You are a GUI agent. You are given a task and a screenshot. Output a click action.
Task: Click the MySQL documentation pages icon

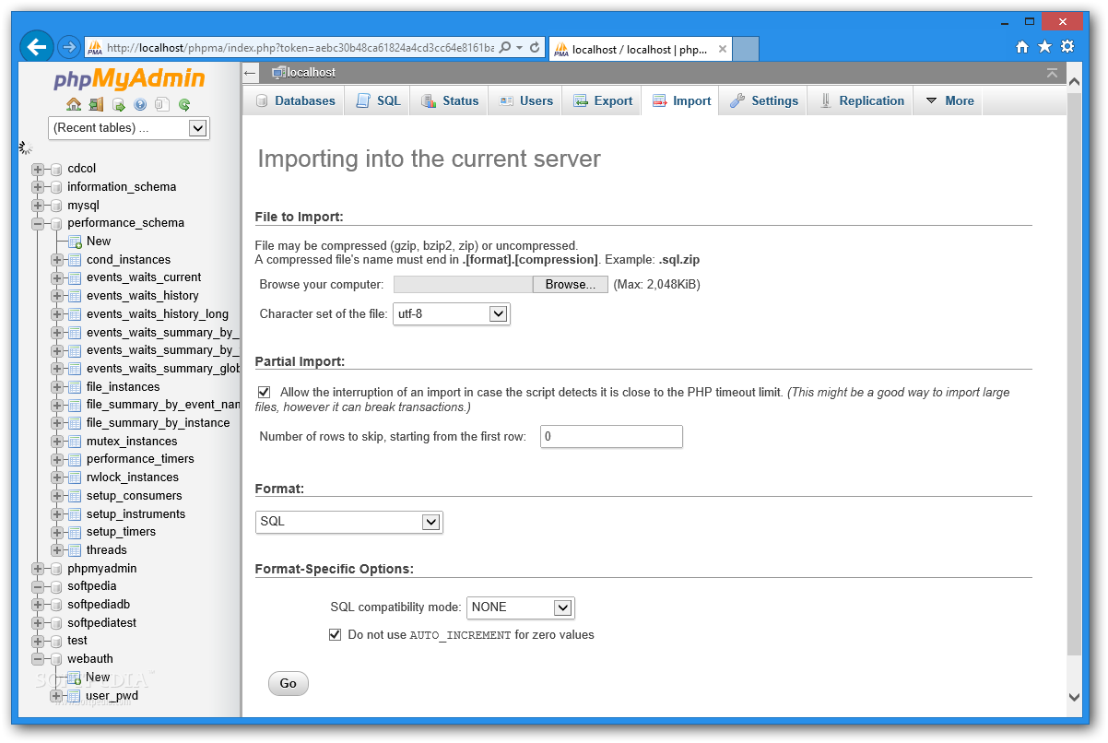coord(162,105)
